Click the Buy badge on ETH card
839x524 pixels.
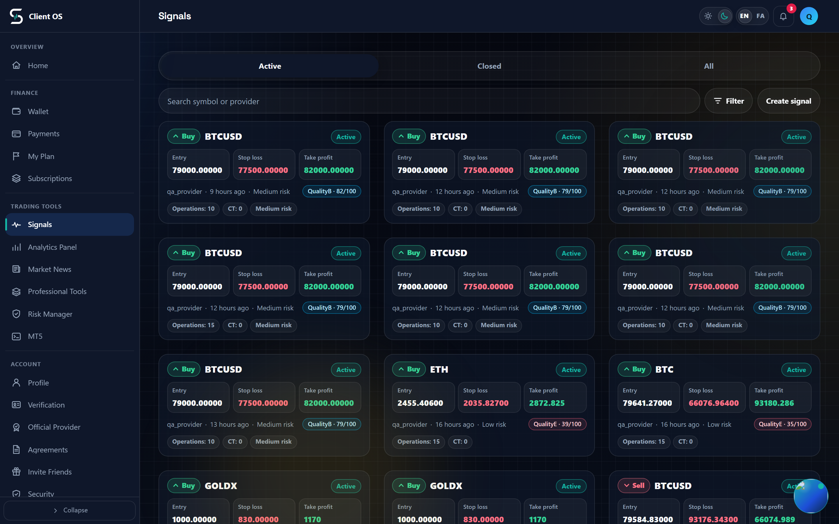coord(409,369)
